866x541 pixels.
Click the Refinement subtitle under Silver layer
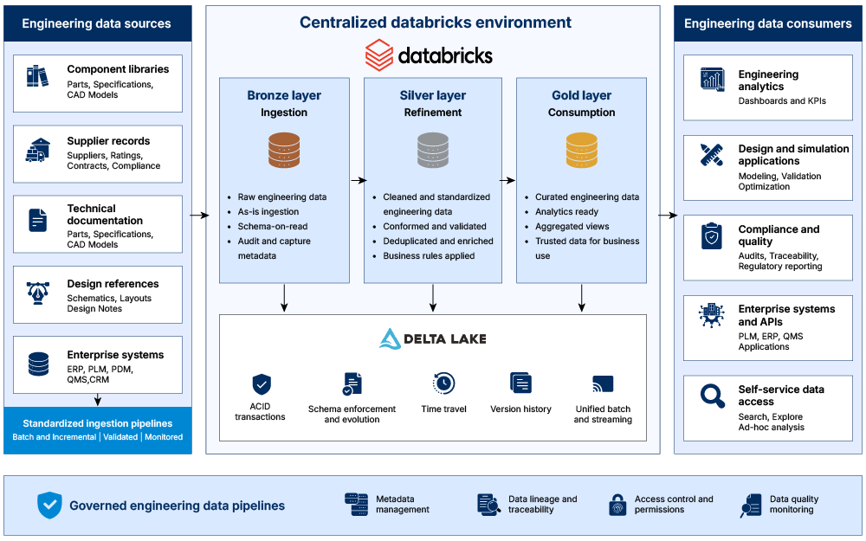[433, 112]
